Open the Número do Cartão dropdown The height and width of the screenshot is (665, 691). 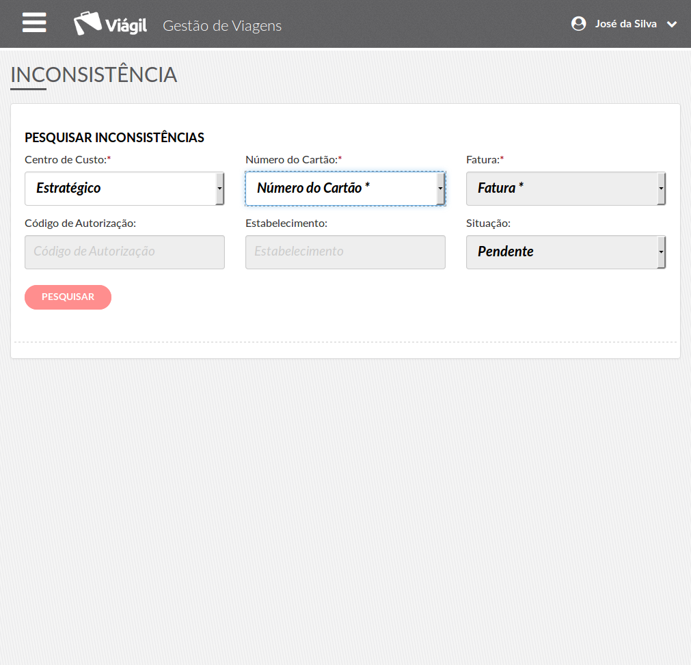[x=345, y=189]
